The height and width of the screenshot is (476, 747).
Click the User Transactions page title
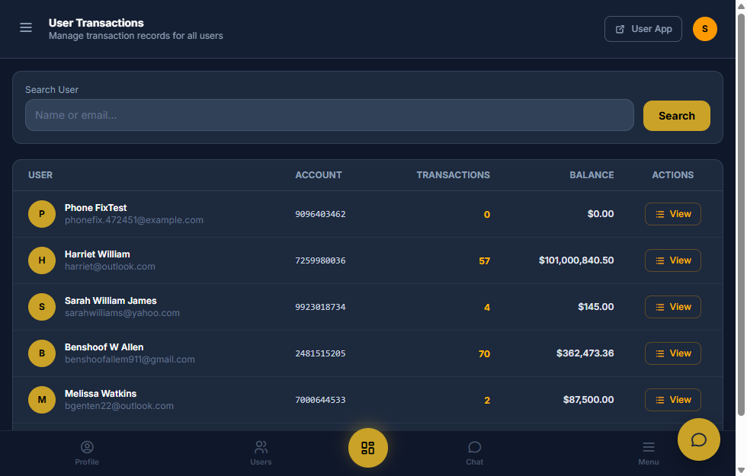96,23
